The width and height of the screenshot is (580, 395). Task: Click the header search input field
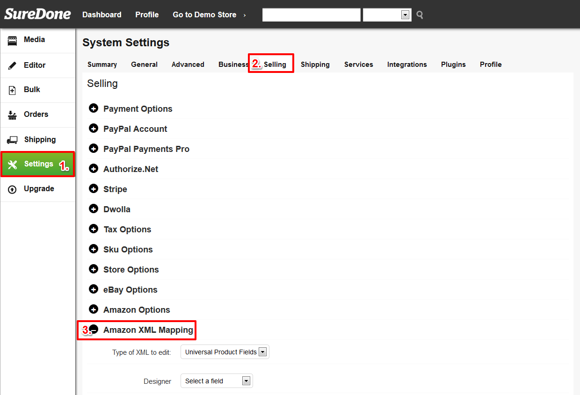pyautogui.click(x=312, y=15)
